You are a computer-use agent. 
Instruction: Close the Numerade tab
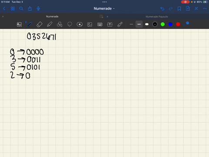(x=3, y=17)
